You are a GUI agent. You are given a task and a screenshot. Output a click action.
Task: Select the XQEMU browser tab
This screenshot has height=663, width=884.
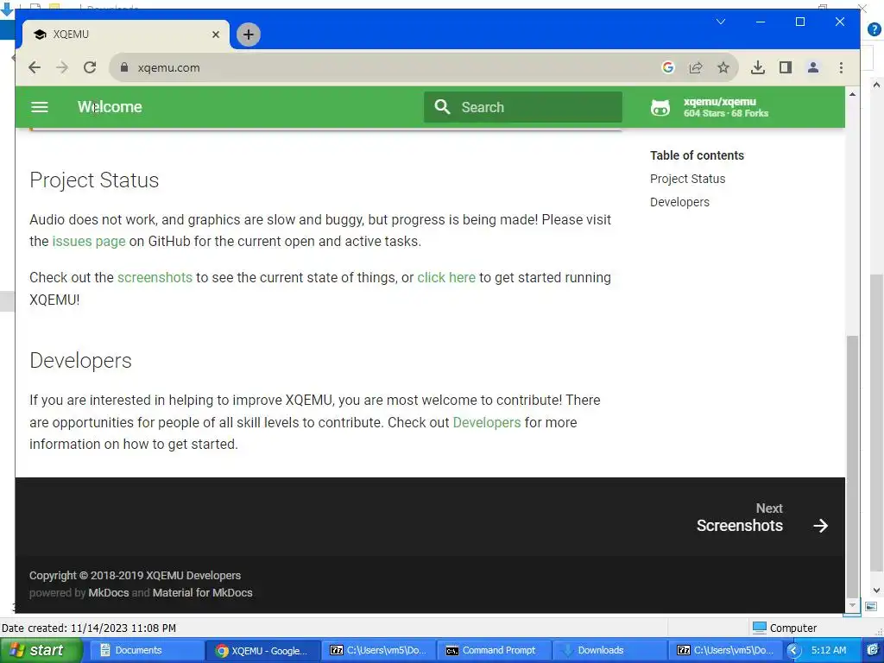point(126,35)
